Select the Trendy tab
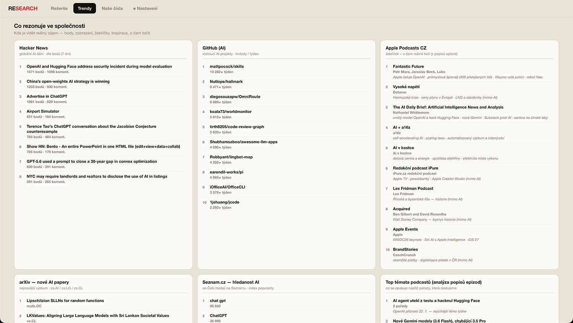This screenshot has width=573, height=323. click(85, 8)
